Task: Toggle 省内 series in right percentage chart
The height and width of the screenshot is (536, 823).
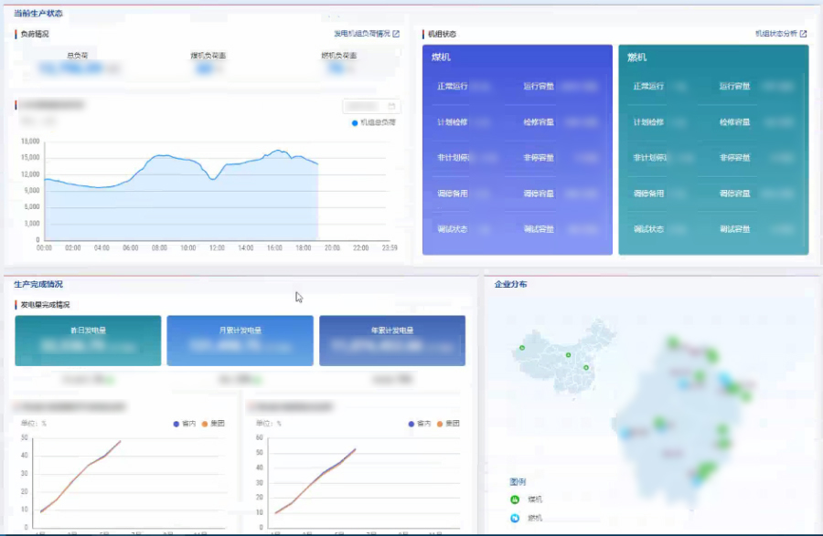Action: click(417, 424)
